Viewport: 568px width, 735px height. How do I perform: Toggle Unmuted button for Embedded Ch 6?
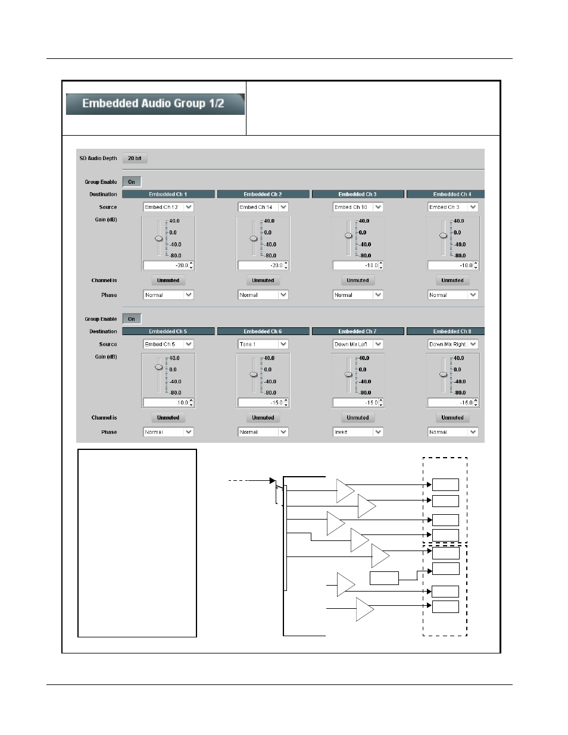click(263, 418)
